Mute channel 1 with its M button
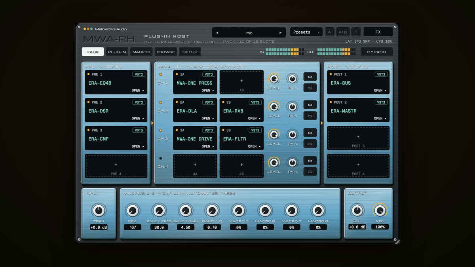 point(310,77)
